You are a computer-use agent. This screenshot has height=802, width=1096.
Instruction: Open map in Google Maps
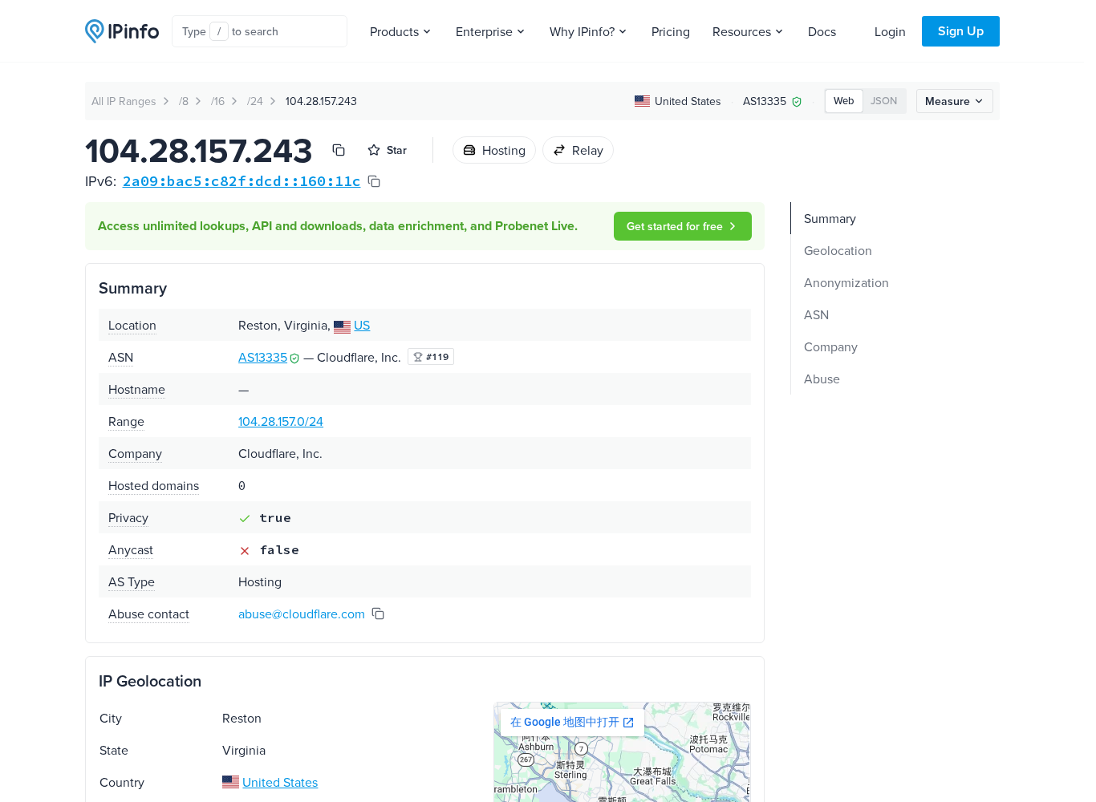(572, 722)
